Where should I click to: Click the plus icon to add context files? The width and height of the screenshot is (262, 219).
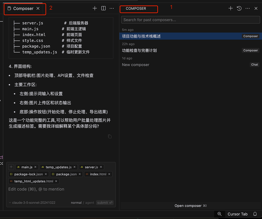point(11,167)
